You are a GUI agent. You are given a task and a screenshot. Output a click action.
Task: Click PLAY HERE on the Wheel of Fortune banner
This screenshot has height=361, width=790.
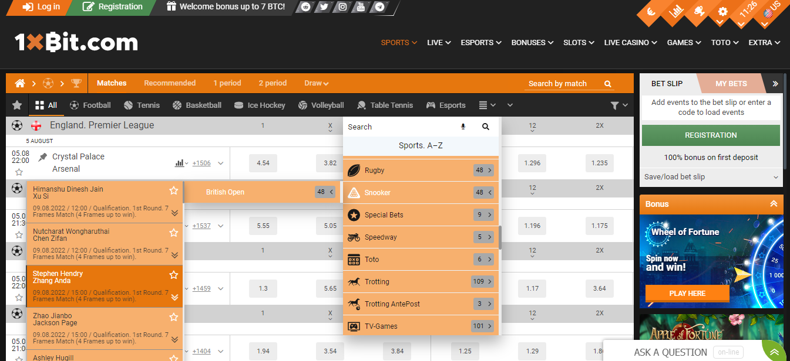[687, 293]
